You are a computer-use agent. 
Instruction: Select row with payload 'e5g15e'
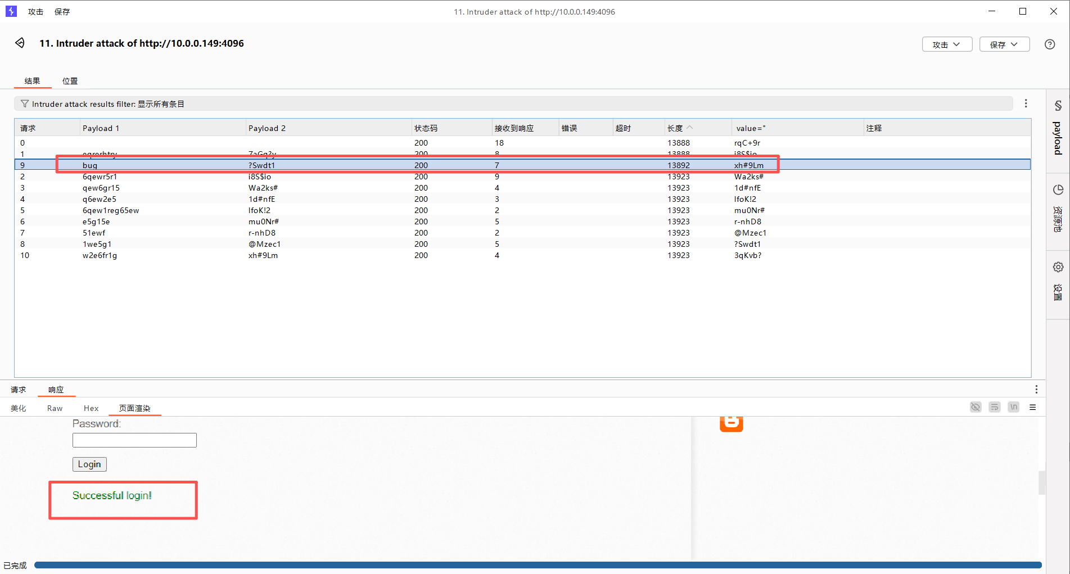click(x=522, y=222)
